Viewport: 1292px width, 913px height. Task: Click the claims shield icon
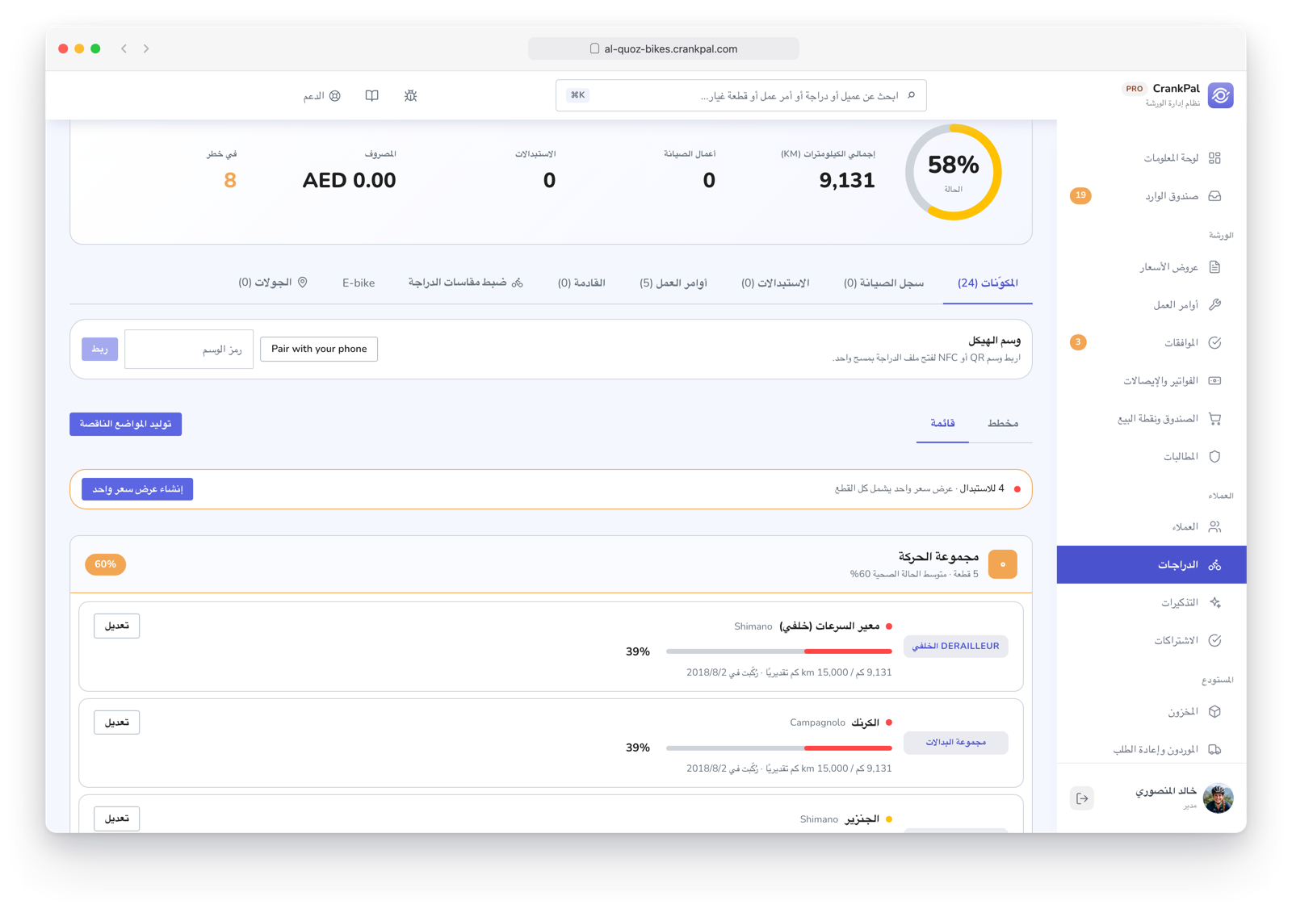pos(1214,457)
